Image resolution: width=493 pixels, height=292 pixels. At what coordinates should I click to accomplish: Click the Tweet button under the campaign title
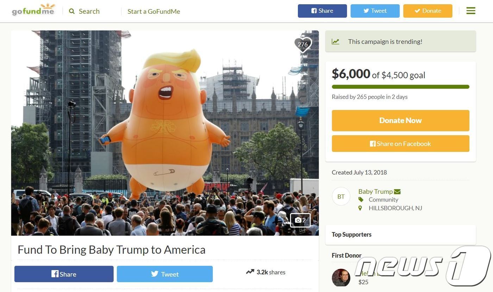[x=165, y=274]
